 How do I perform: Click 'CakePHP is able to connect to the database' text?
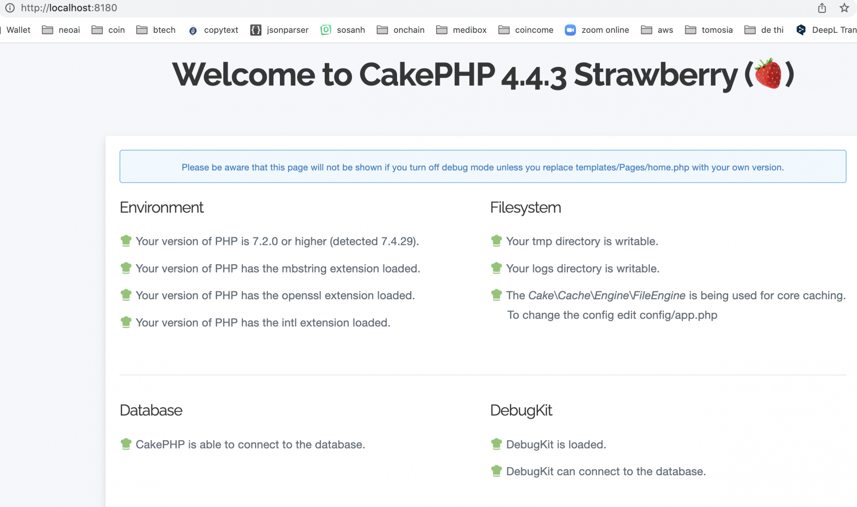(250, 444)
